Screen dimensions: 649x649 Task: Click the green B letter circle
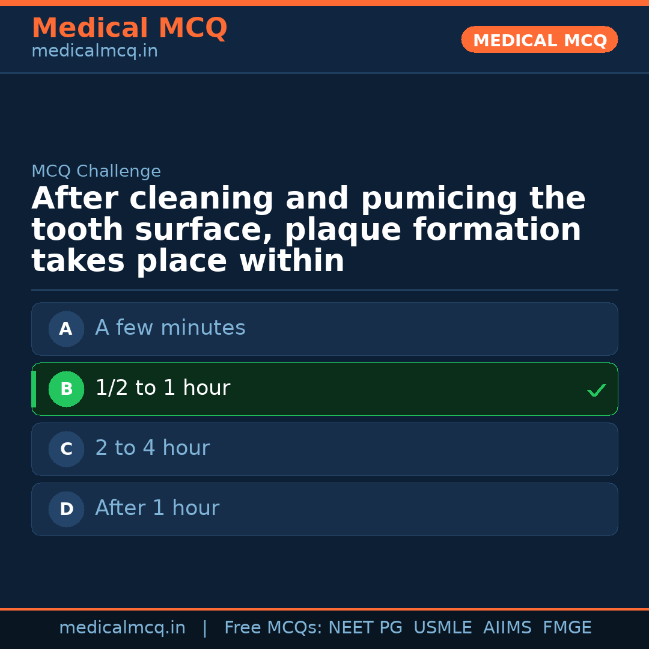(x=66, y=389)
